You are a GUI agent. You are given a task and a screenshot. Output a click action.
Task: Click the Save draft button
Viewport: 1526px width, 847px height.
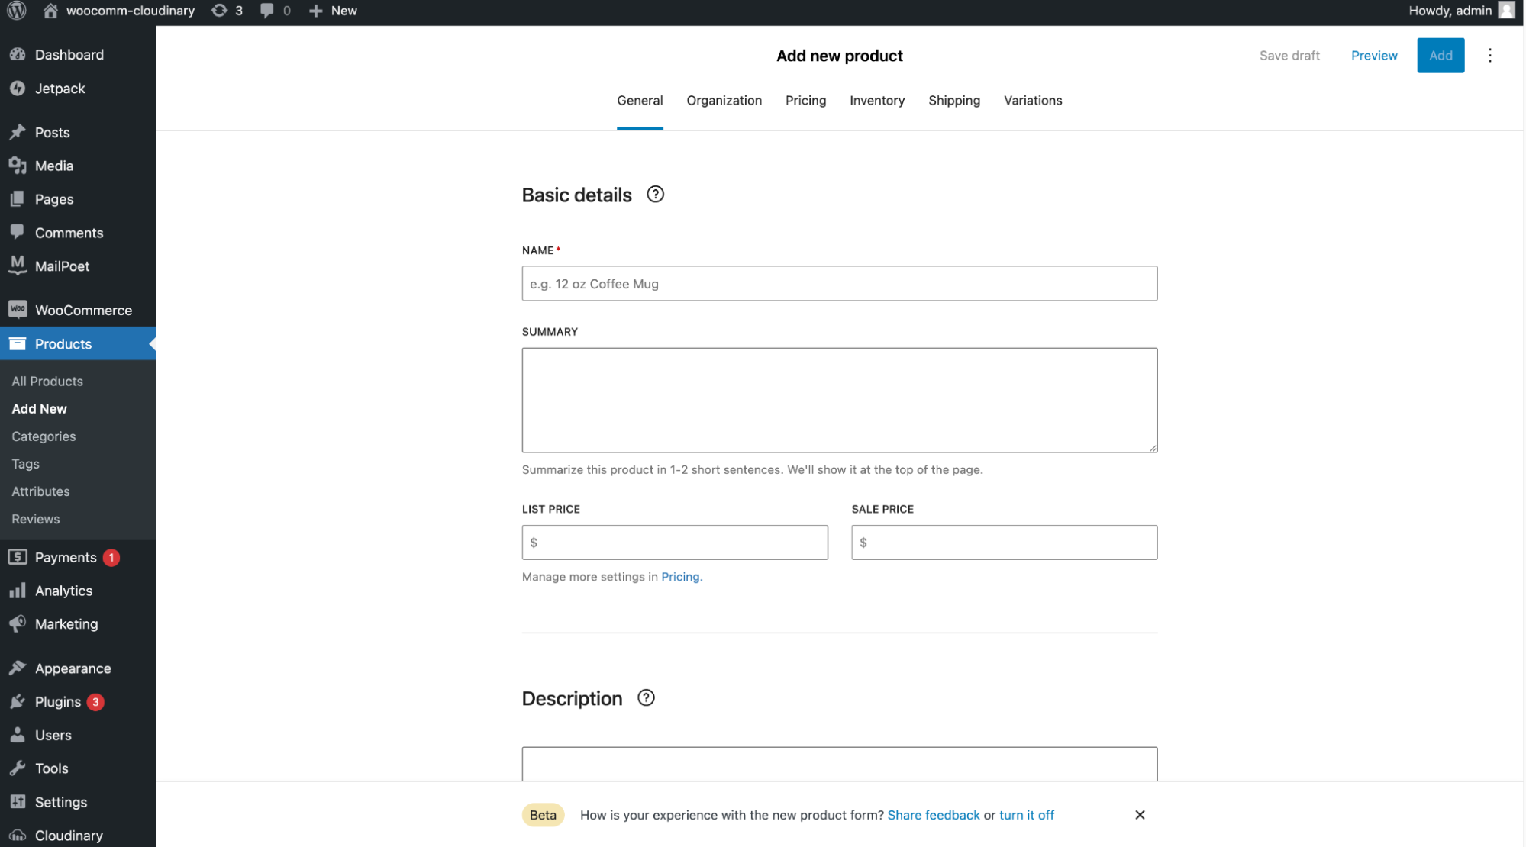coord(1289,55)
